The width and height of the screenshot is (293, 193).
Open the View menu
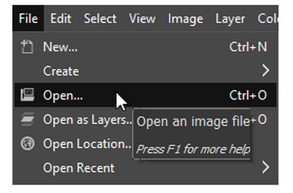point(143,19)
